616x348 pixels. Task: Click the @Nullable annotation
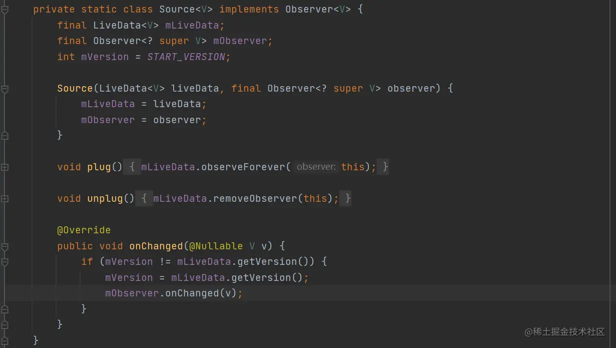tap(216, 246)
